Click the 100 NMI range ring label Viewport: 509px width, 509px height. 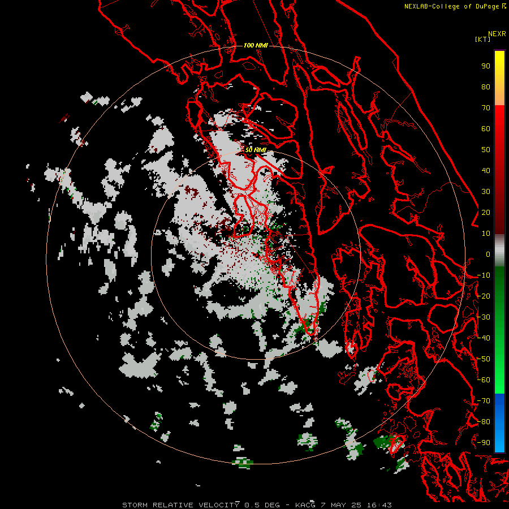pos(256,45)
